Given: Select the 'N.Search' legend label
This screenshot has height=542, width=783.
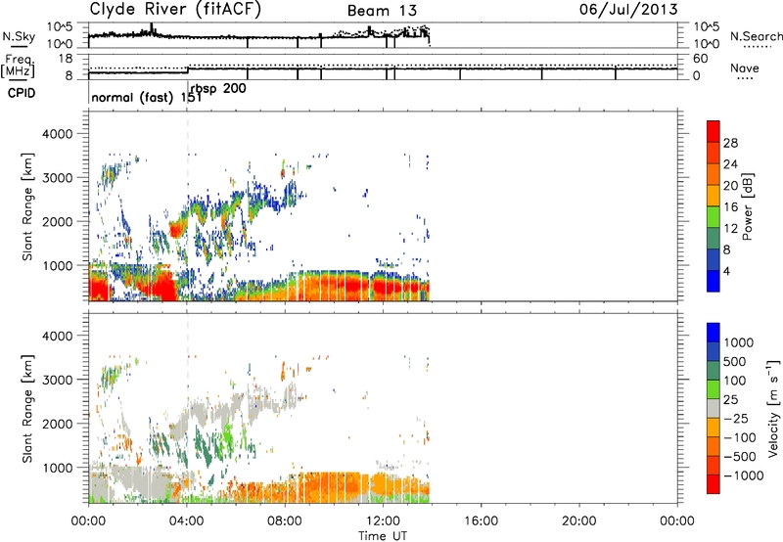Looking at the screenshot, I should (x=757, y=36).
